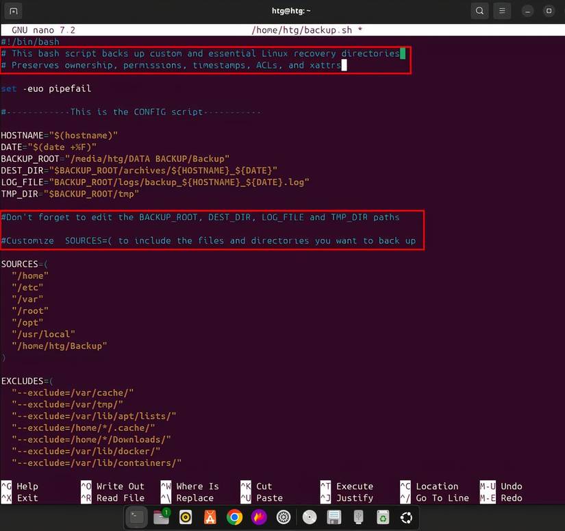Open the mounted USB drive from the dock
The width and height of the screenshot is (565, 531).
pos(358,517)
